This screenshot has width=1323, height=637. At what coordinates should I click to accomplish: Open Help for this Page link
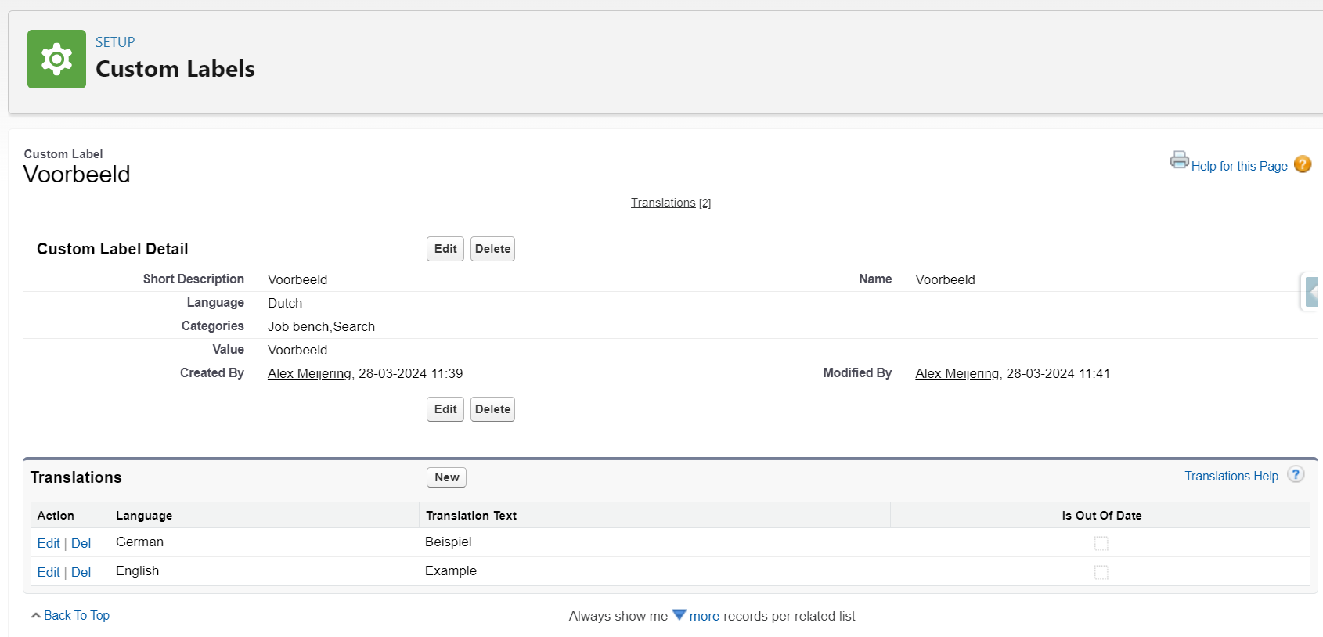tap(1238, 166)
